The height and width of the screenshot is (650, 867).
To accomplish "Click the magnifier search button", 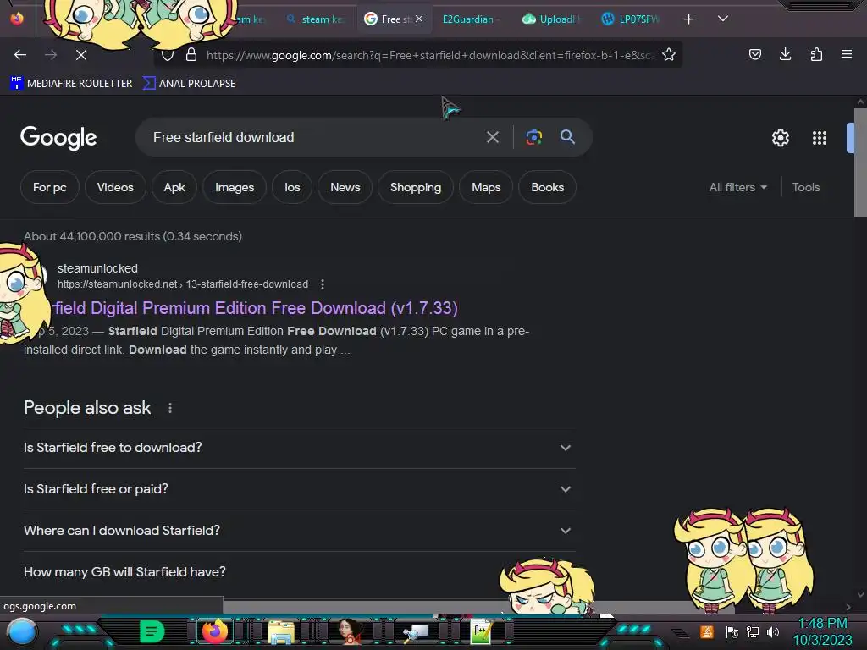I will click(x=567, y=137).
